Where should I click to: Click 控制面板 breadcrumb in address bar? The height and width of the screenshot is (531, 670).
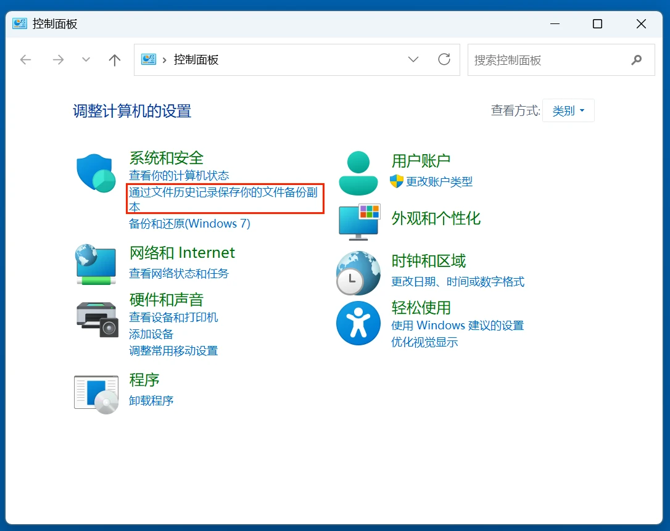tap(196, 59)
